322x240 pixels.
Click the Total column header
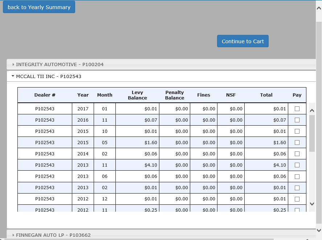266,95
